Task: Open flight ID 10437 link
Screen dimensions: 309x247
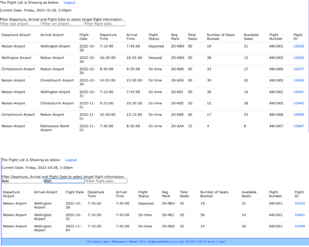Action: click(x=298, y=69)
